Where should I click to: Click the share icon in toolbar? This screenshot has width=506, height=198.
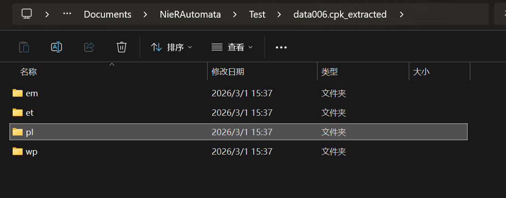click(90, 47)
